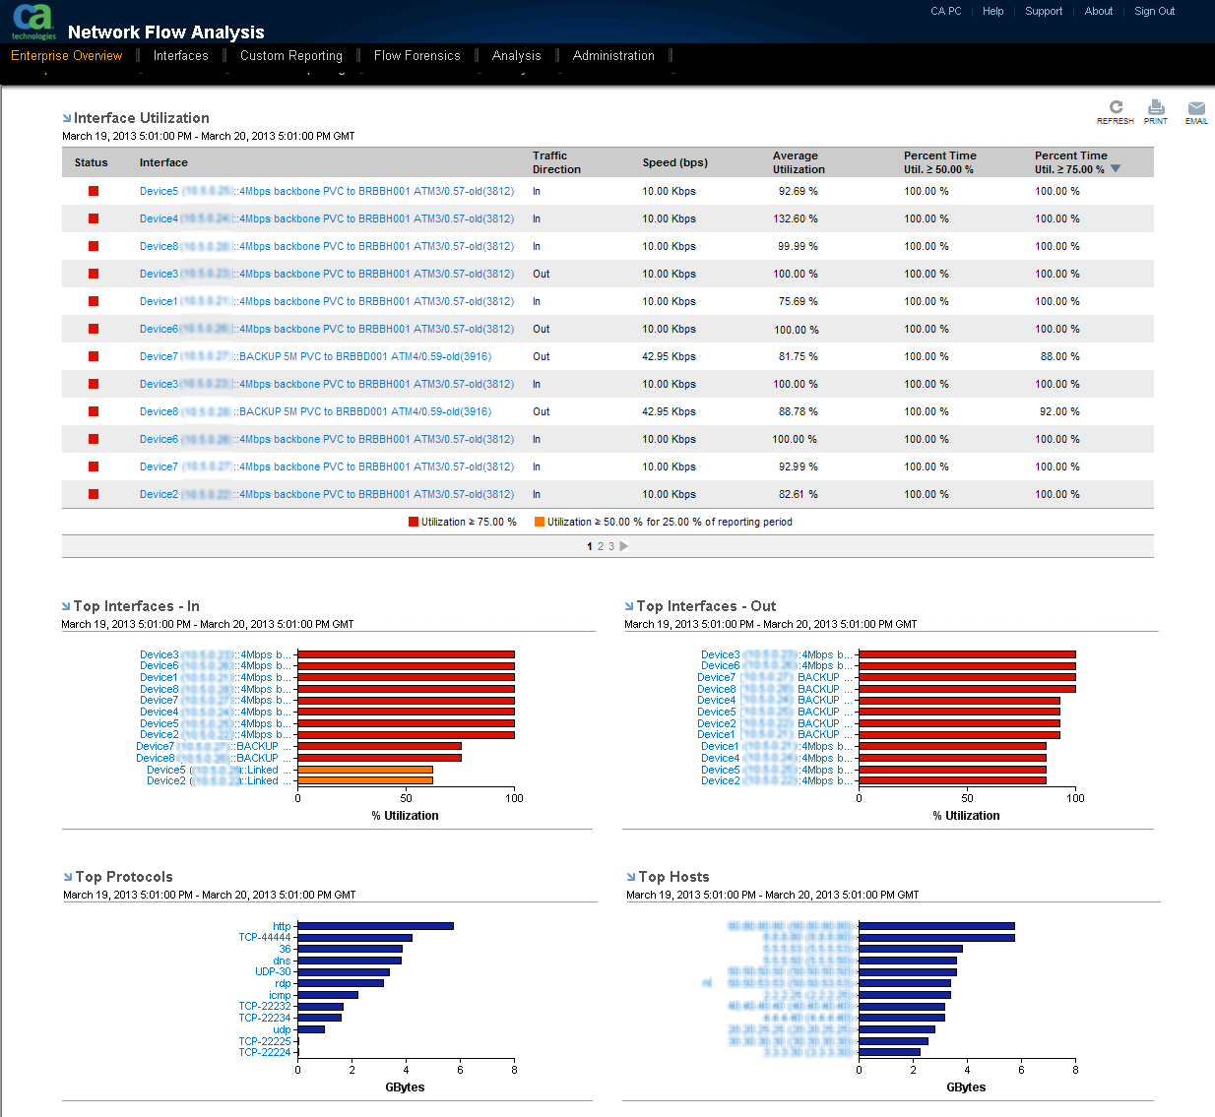This screenshot has height=1117, width=1215.
Task: Open Device7 BACKUP 5M PVC interface details
Action: [315, 356]
